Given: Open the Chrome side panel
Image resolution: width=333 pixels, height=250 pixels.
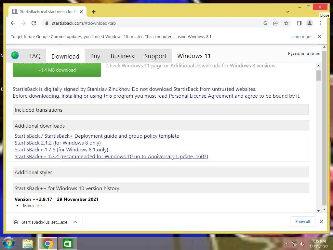Looking at the screenshot, I should pos(299,23).
